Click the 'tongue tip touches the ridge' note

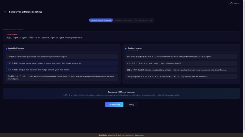pyautogui.click(x=62, y=70)
